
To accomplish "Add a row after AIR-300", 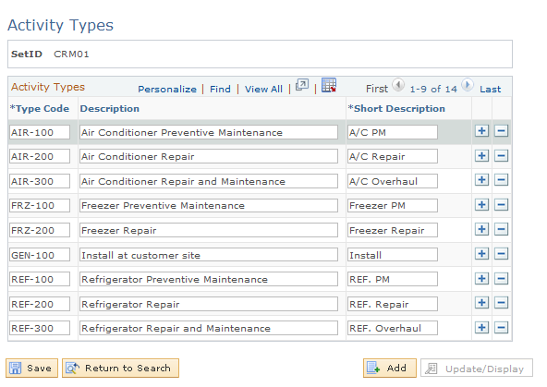I will coord(481,180).
